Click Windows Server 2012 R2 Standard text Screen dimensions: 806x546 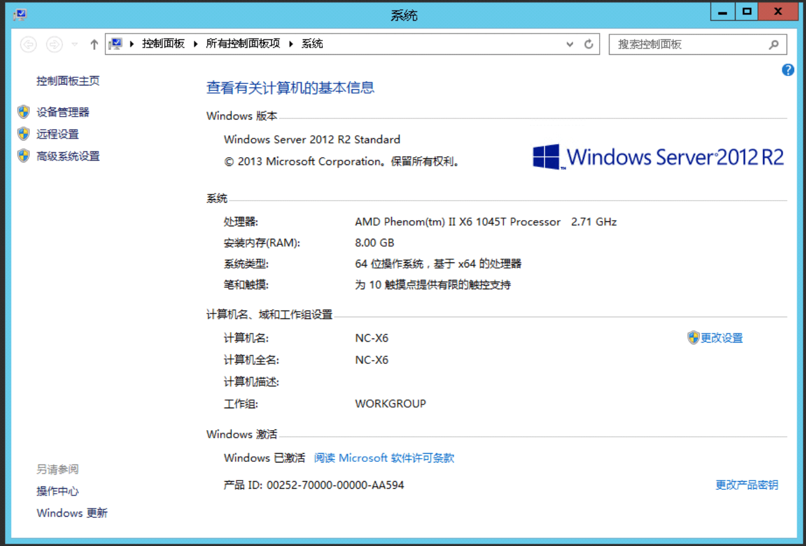312,140
